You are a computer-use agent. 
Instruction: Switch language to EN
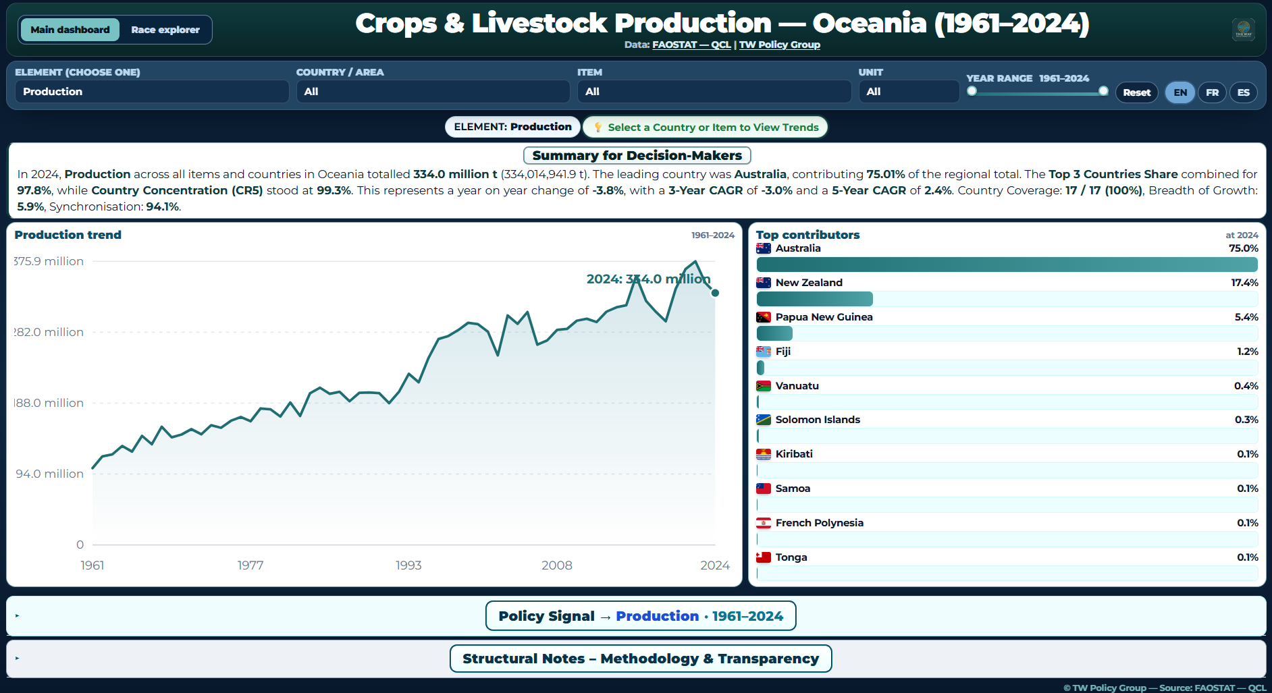coord(1180,92)
